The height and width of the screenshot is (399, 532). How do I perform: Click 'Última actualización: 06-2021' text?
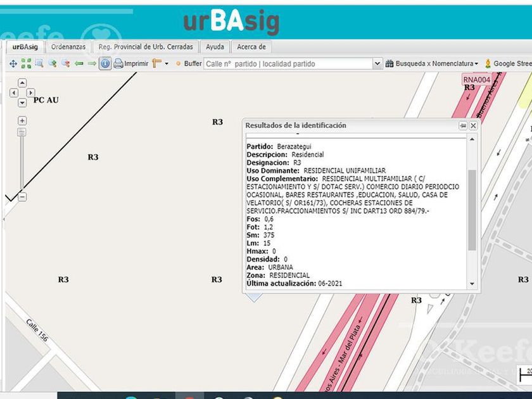(x=294, y=284)
